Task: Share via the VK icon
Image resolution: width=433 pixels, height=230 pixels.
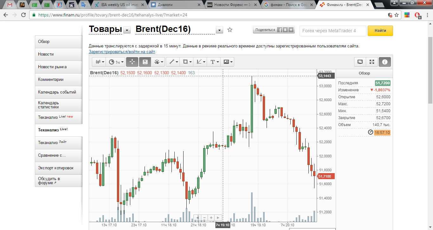Action: 285,30
